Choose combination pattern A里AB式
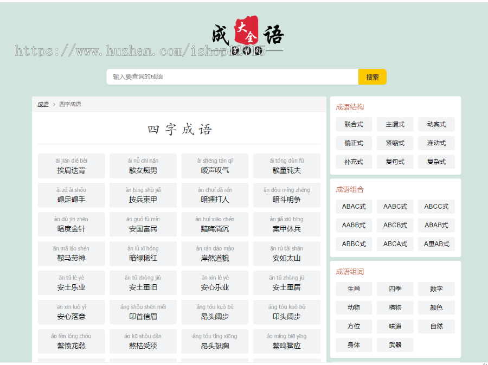The height and width of the screenshot is (365, 488). (436, 244)
